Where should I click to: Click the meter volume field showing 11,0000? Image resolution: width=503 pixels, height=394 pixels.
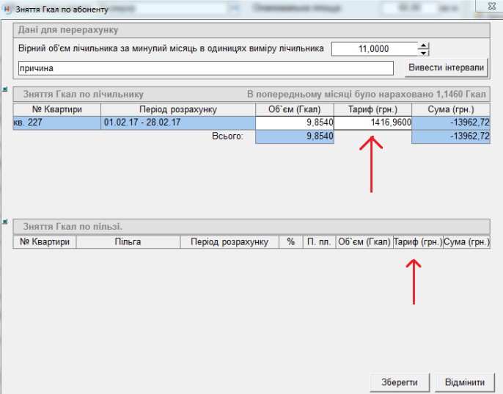(x=373, y=49)
